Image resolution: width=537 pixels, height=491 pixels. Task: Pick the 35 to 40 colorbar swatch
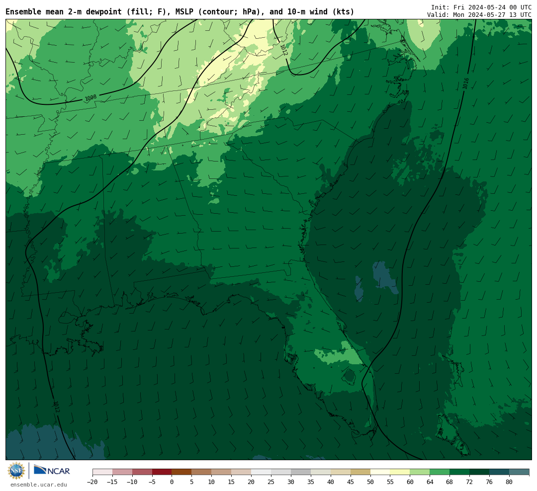click(321, 472)
